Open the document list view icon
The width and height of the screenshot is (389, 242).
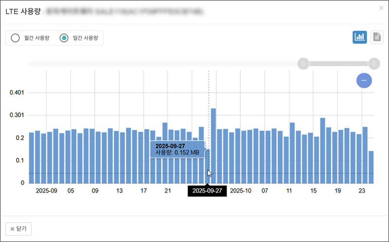pos(377,37)
